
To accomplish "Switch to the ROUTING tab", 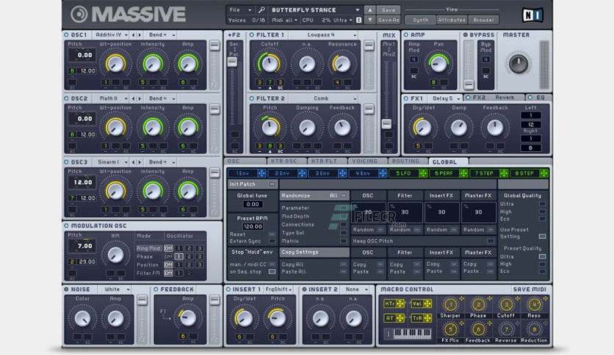I will click(408, 161).
